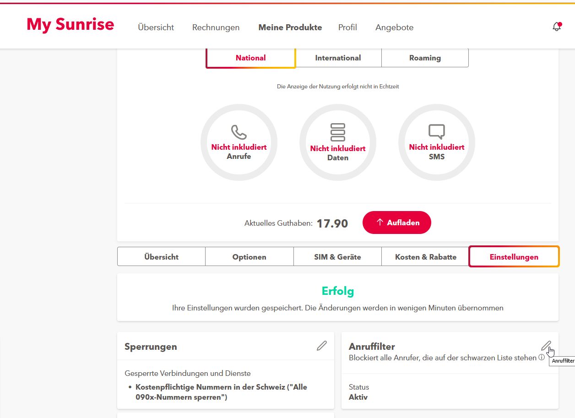Open the notification bell
The image size is (575, 418).
tap(557, 27)
